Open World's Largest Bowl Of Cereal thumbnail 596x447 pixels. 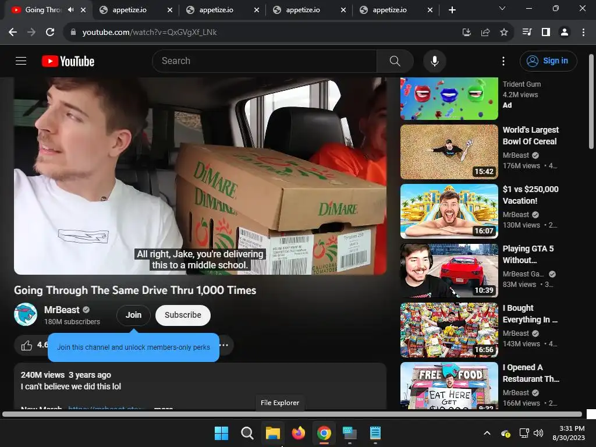pyautogui.click(x=449, y=152)
